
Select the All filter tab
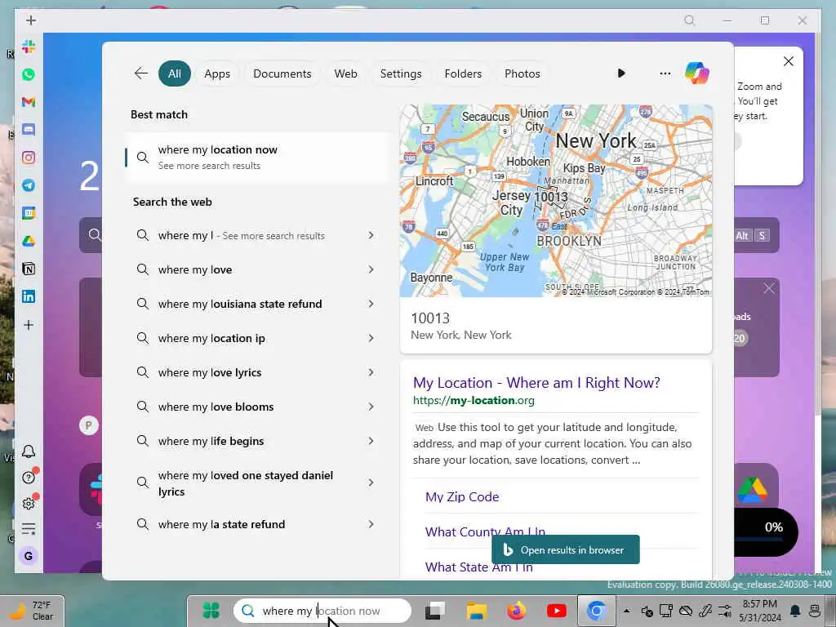(175, 73)
